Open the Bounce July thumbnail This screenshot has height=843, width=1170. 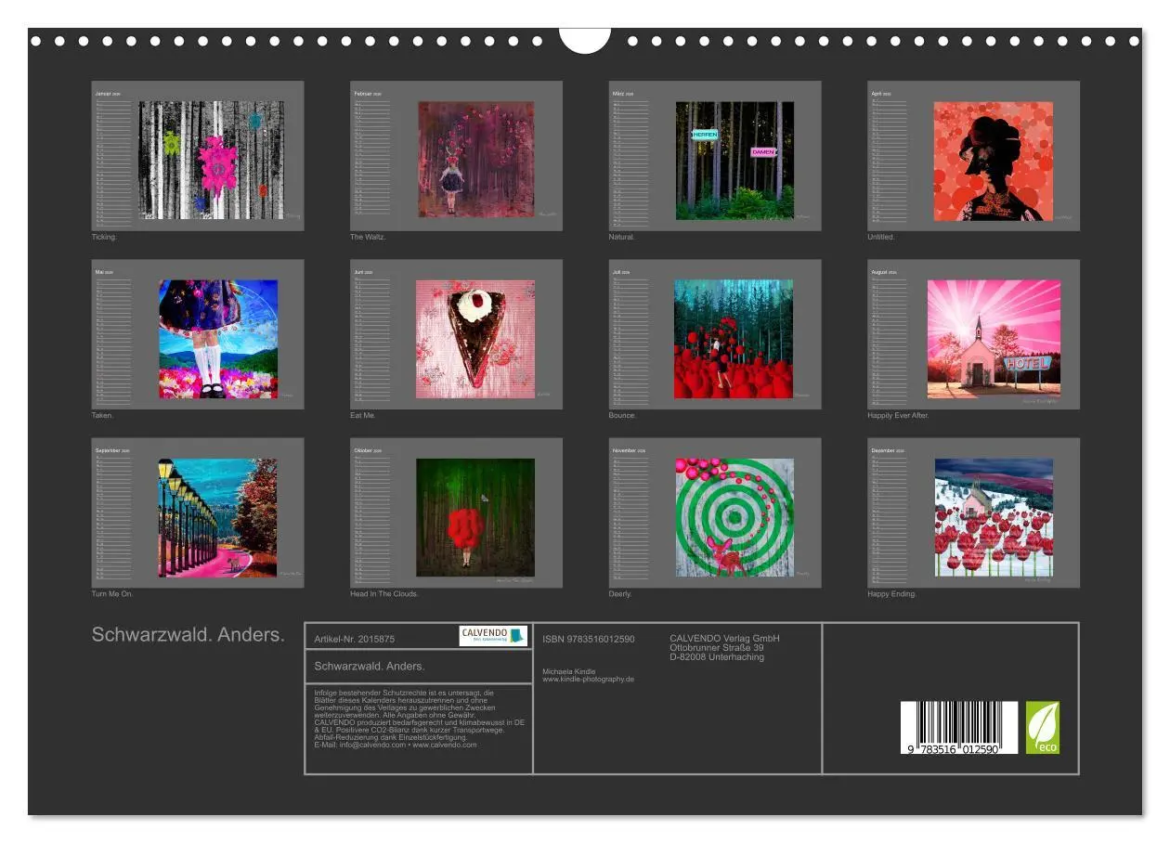715,334
